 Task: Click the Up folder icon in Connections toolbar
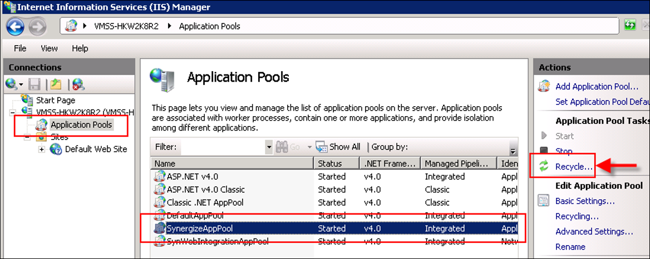point(56,84)
